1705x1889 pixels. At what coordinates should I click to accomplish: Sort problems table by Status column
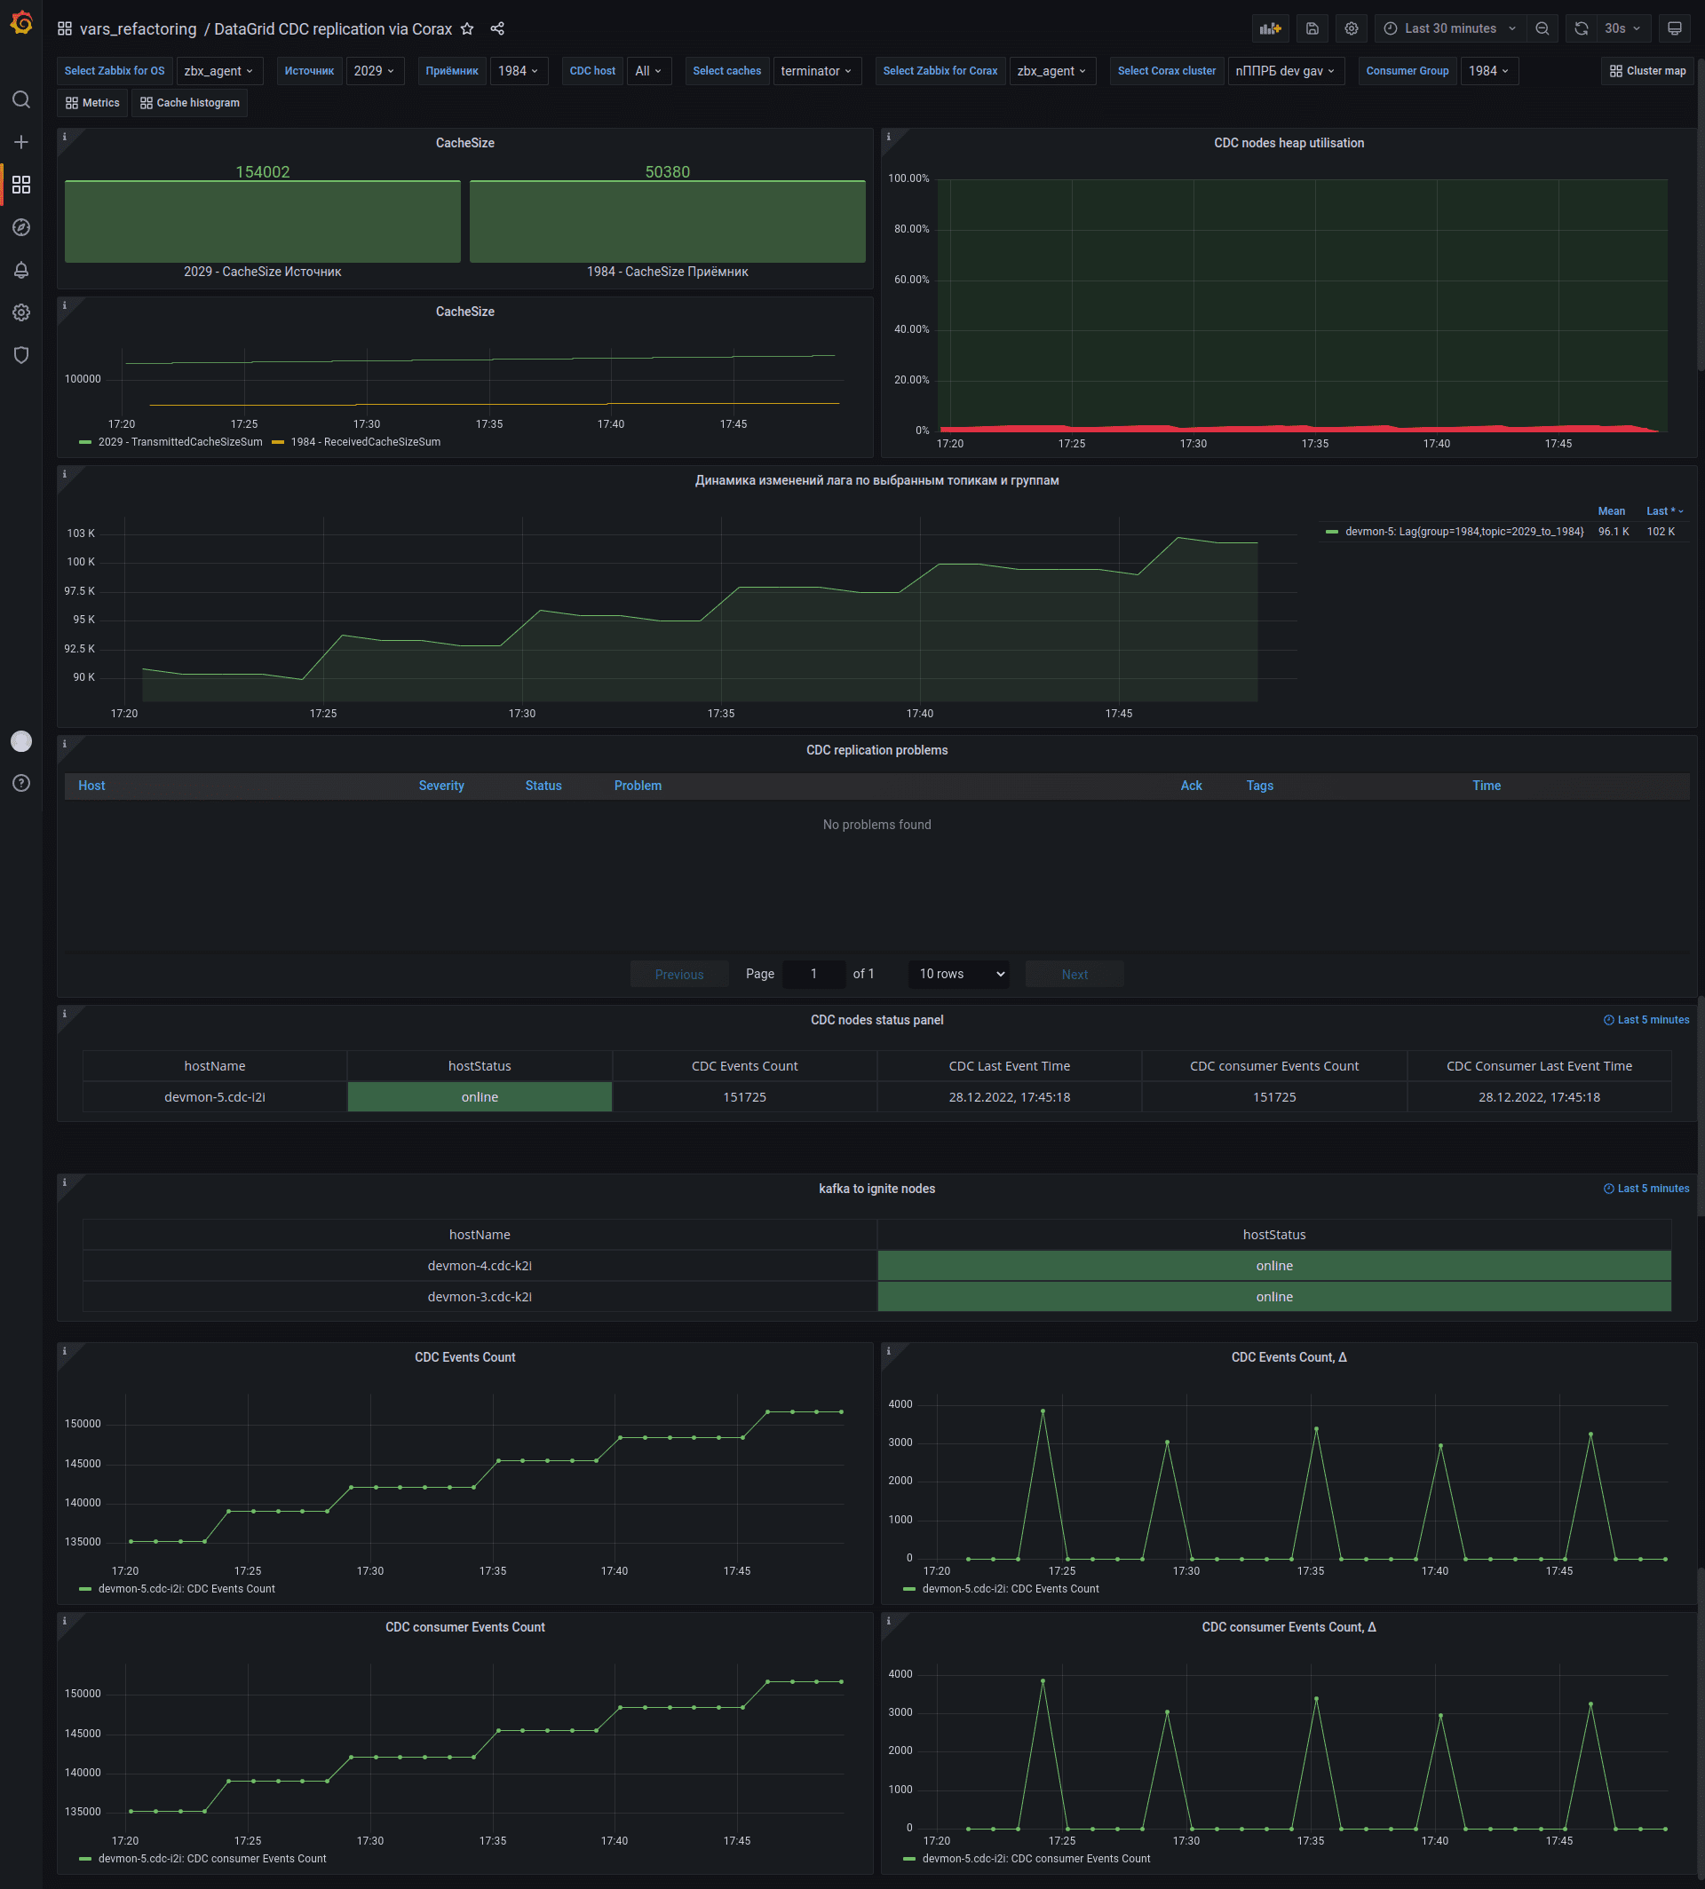[543, 786]
